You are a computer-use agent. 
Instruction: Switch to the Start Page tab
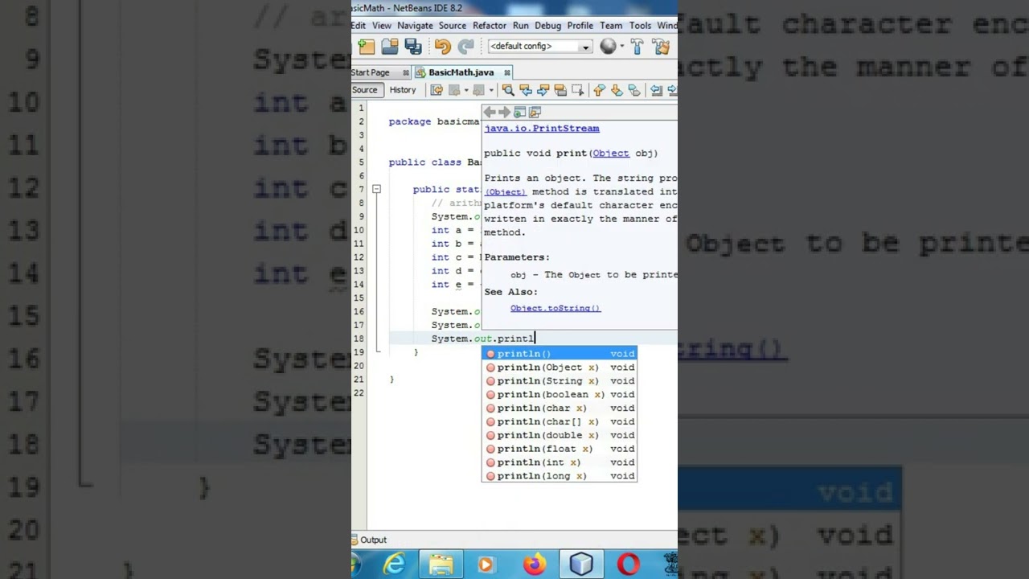370,72
